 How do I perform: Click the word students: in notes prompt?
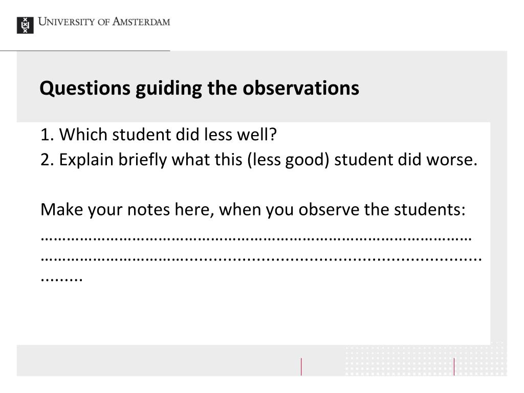[429, 210]
